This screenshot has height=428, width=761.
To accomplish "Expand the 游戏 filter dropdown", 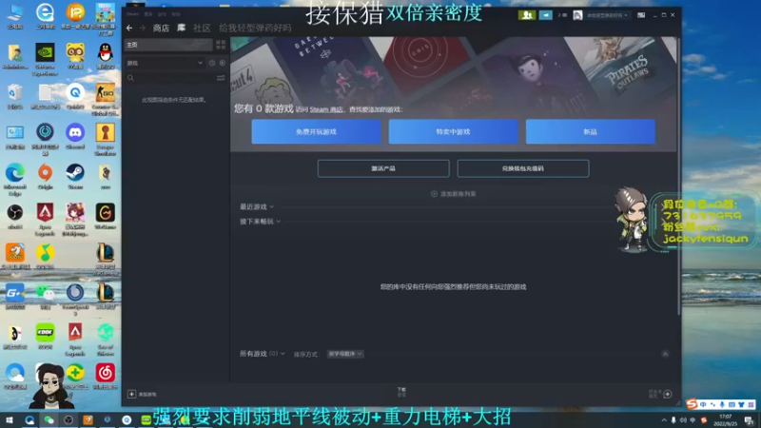I will [165, 63].
